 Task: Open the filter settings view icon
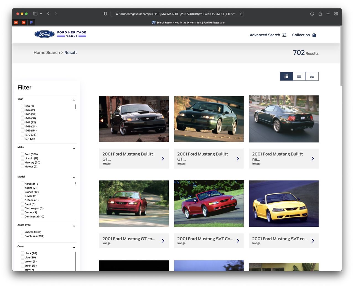pos(312,76)
